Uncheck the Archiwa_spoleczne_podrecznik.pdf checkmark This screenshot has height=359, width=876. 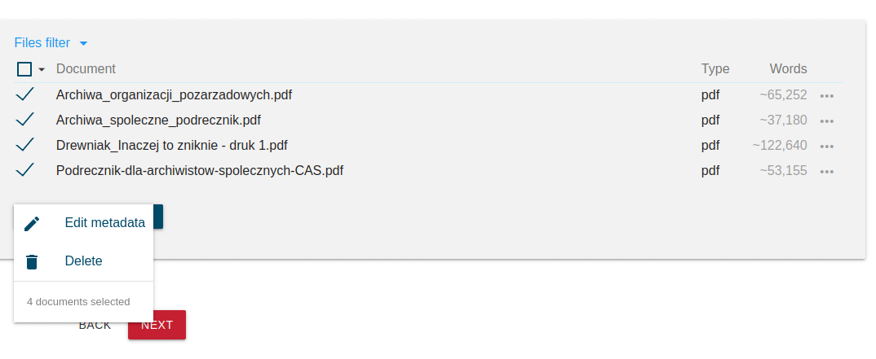click(x=25, y=120)
